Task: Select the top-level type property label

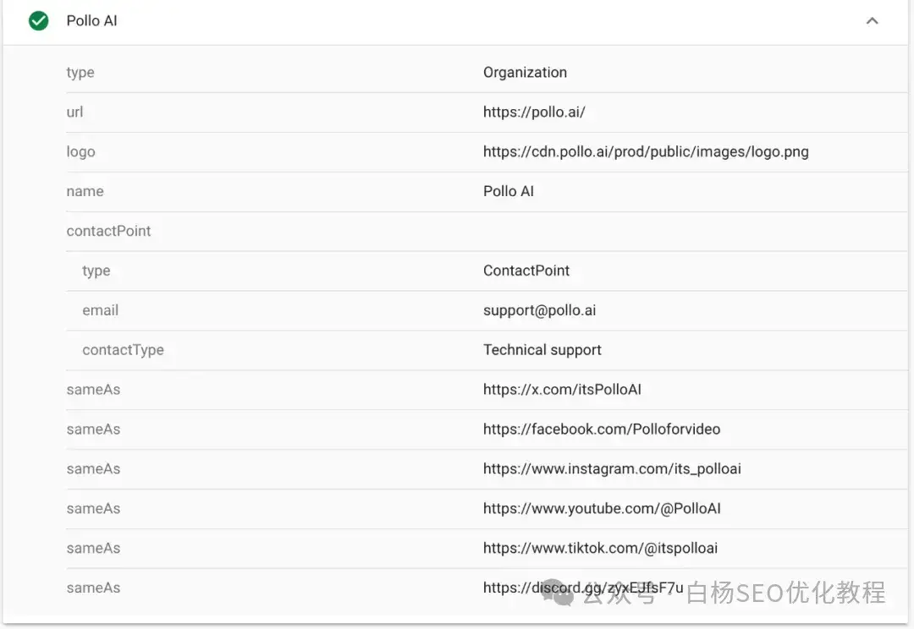Action: (80, 73)
